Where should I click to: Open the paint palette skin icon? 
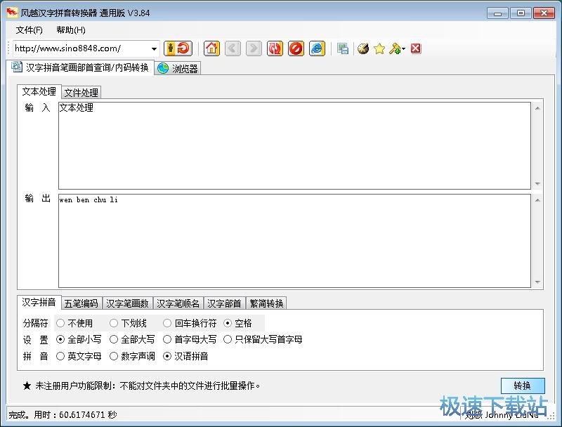click(363, 48)
